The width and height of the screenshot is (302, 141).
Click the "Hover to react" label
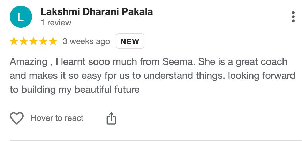point(57,118)
